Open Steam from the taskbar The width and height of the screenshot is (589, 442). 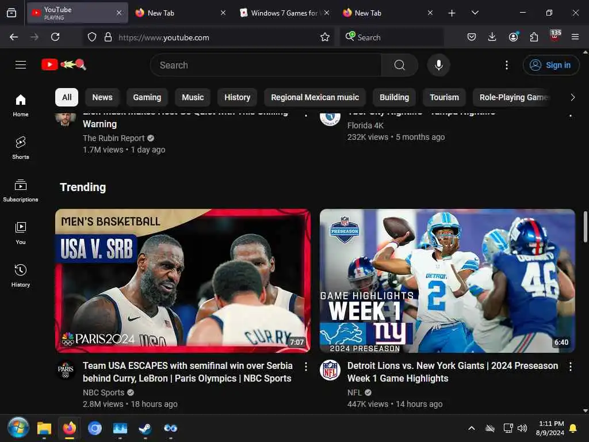point(144,428)
